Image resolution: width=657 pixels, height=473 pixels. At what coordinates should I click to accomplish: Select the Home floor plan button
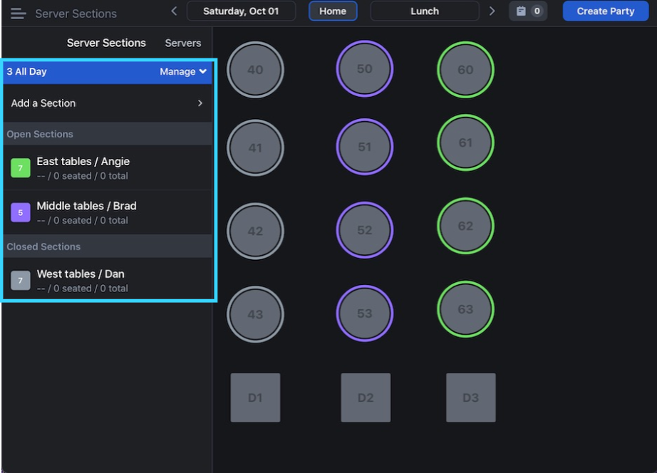(x=333, y=11)
